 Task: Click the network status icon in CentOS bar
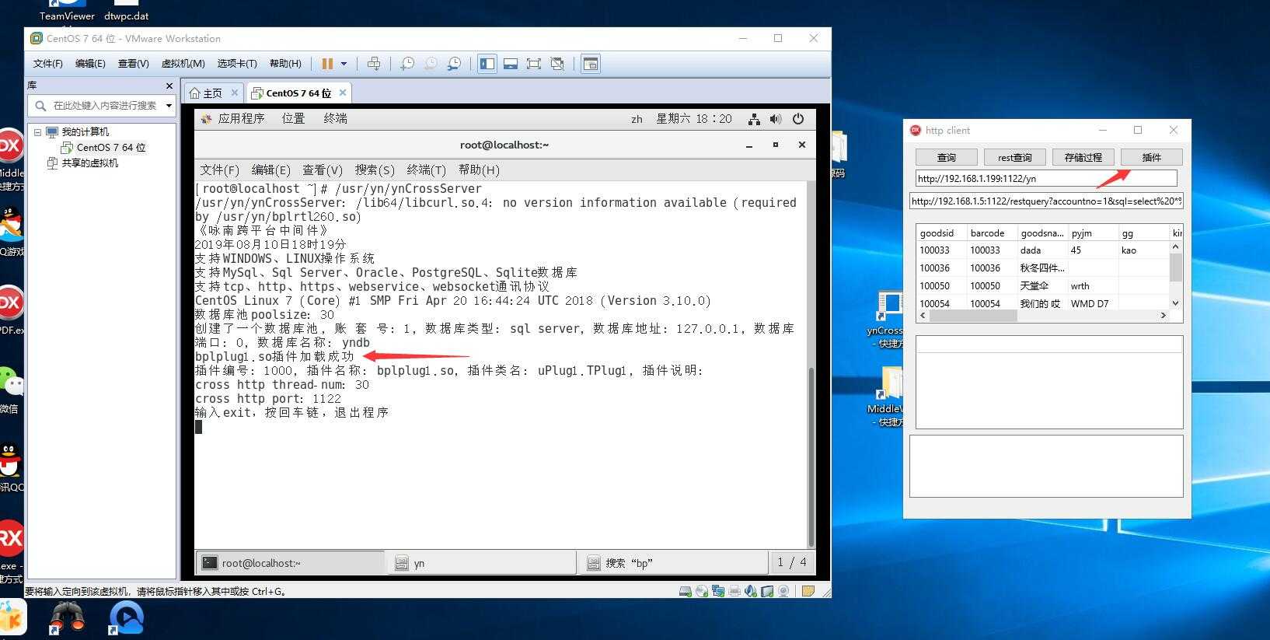click(754, 119)
